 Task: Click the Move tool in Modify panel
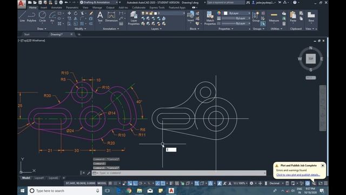(69, 14)
